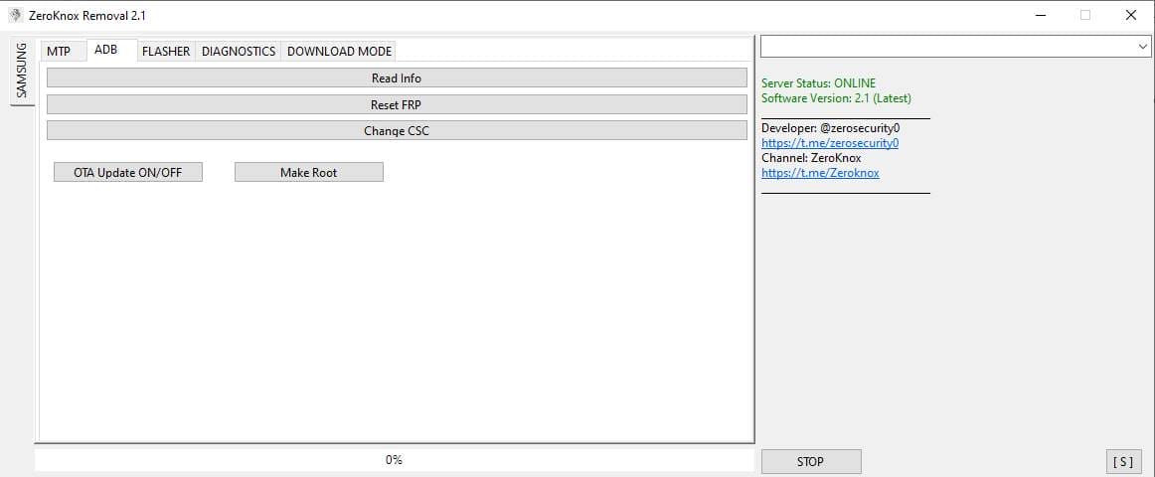1155x477 pixels.
Task: Click Reset FRP button
Action: 397,104
